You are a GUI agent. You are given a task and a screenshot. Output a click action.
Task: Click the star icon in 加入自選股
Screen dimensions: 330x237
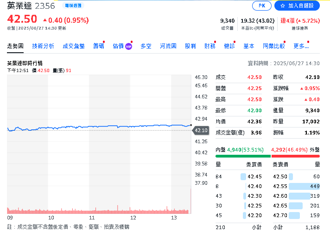[x=283, y=6]
